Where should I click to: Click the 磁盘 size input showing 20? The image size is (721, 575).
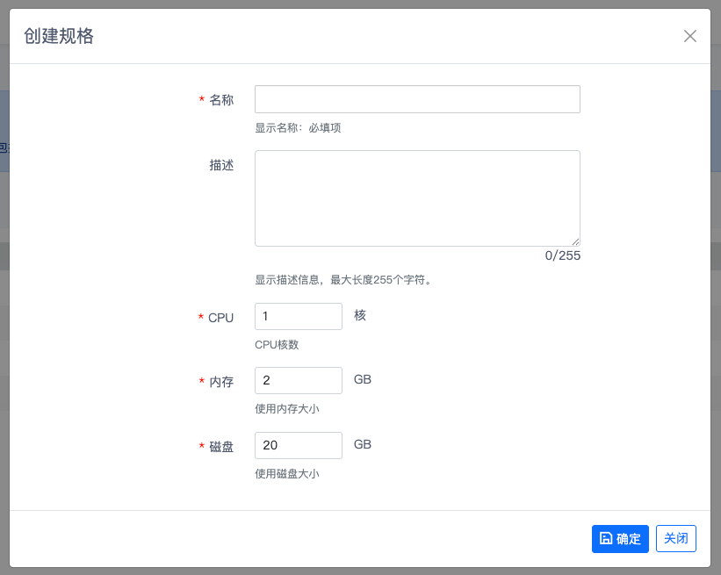298,445
